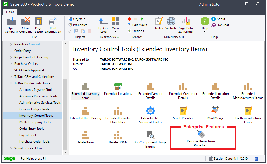Expand the Inventory Control tree node

tap(11, 44)
